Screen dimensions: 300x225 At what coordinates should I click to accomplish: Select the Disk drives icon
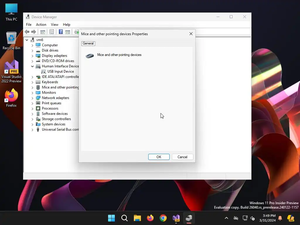(38, 50)
